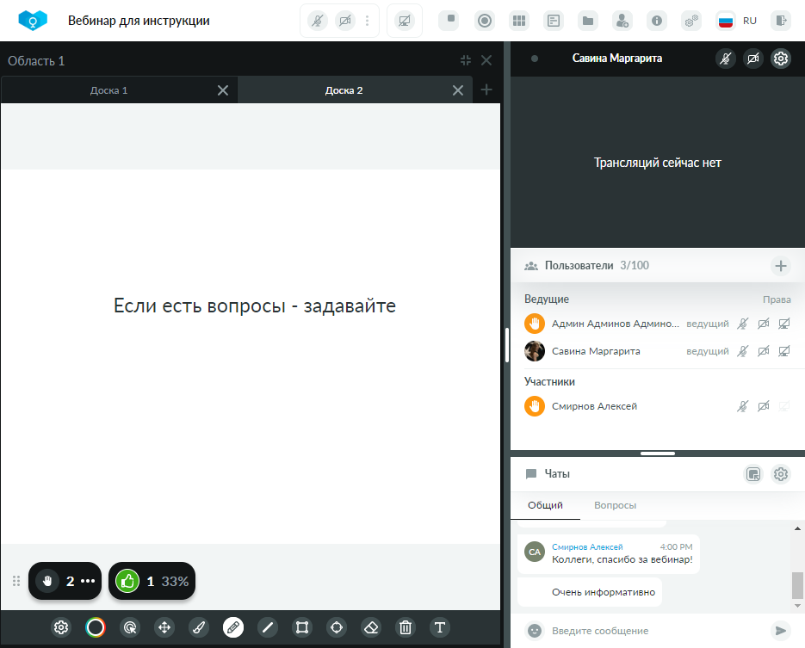Open the detach chat window icon
This screenshot has width=805, height=648.
753,474
